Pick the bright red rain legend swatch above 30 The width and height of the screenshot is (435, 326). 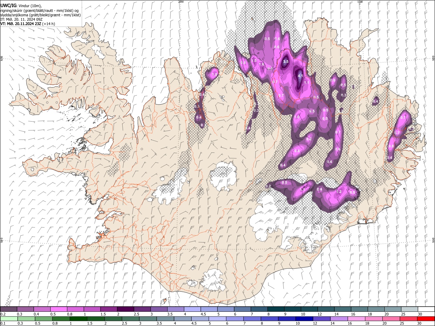(x=426, y=319)
